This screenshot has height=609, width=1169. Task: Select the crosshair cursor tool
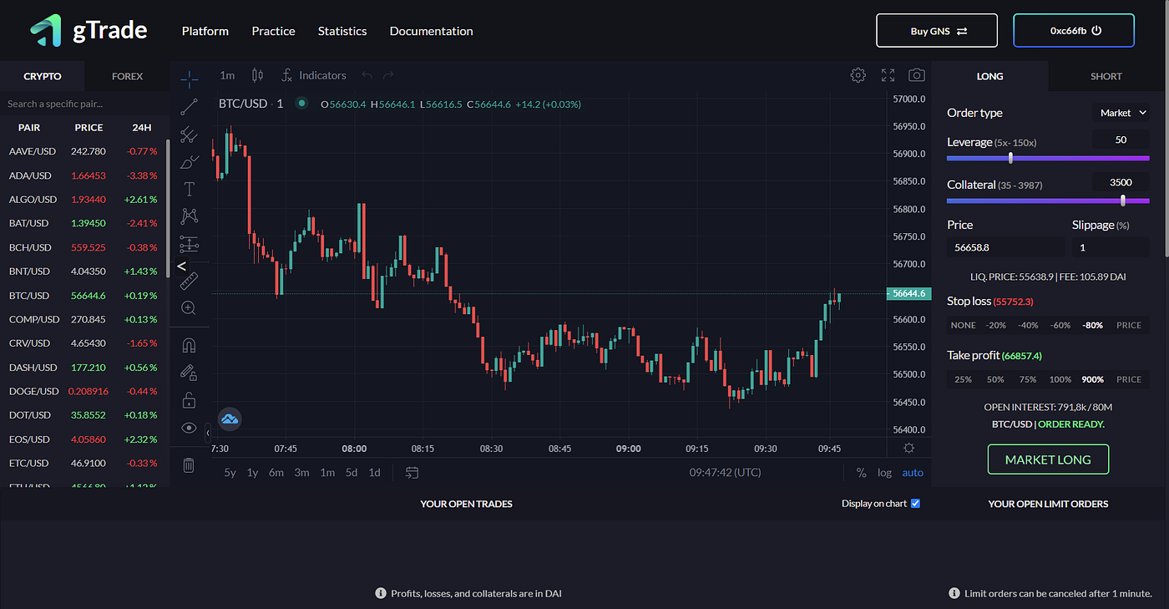190,79
